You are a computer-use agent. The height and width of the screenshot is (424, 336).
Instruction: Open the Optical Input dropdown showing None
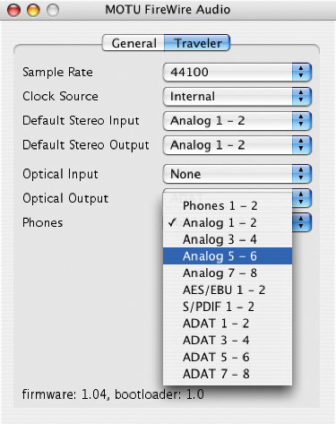237,174
